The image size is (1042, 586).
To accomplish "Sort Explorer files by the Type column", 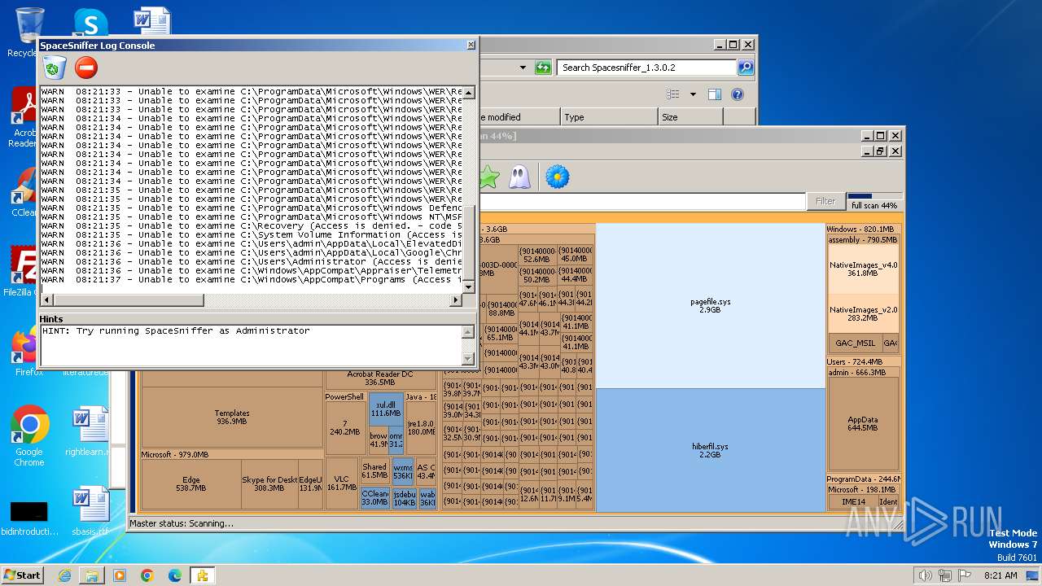I will coord(609,117).
